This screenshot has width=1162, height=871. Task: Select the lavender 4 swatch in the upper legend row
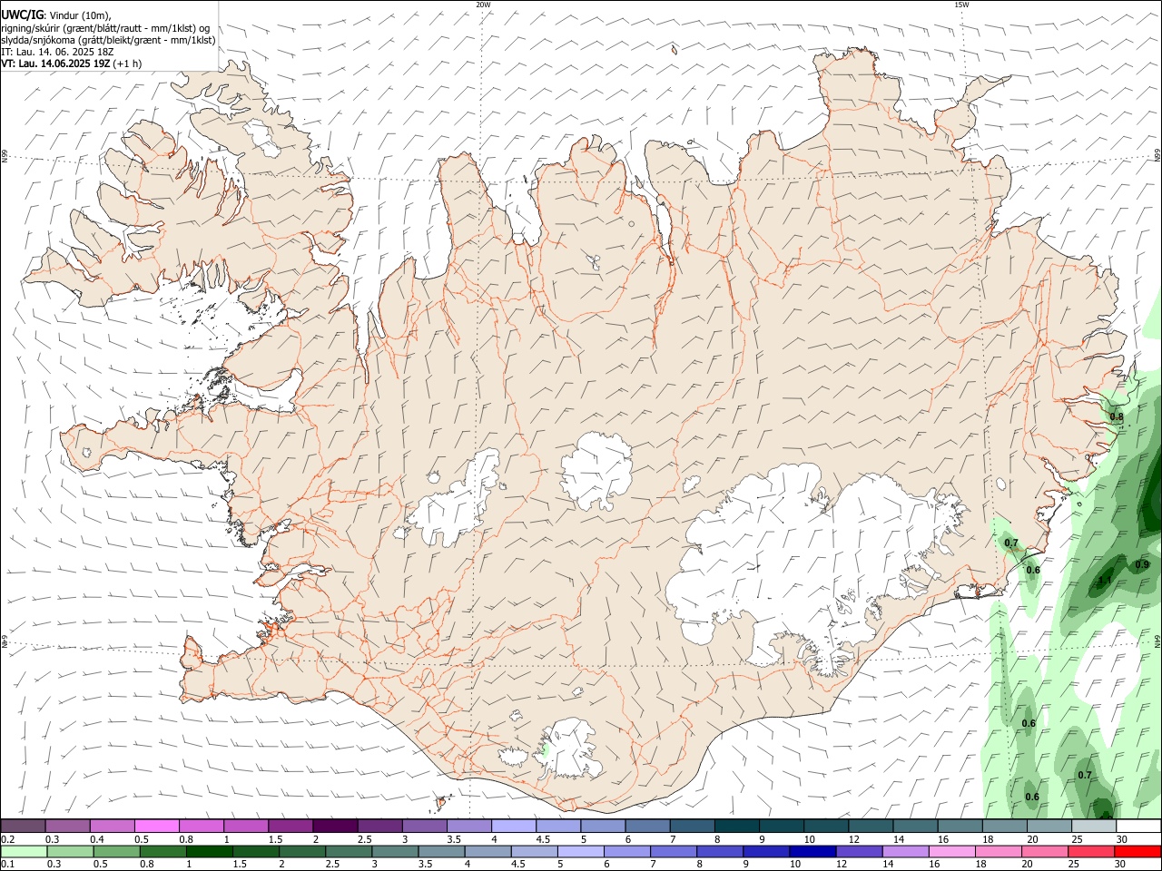point(514,826)
